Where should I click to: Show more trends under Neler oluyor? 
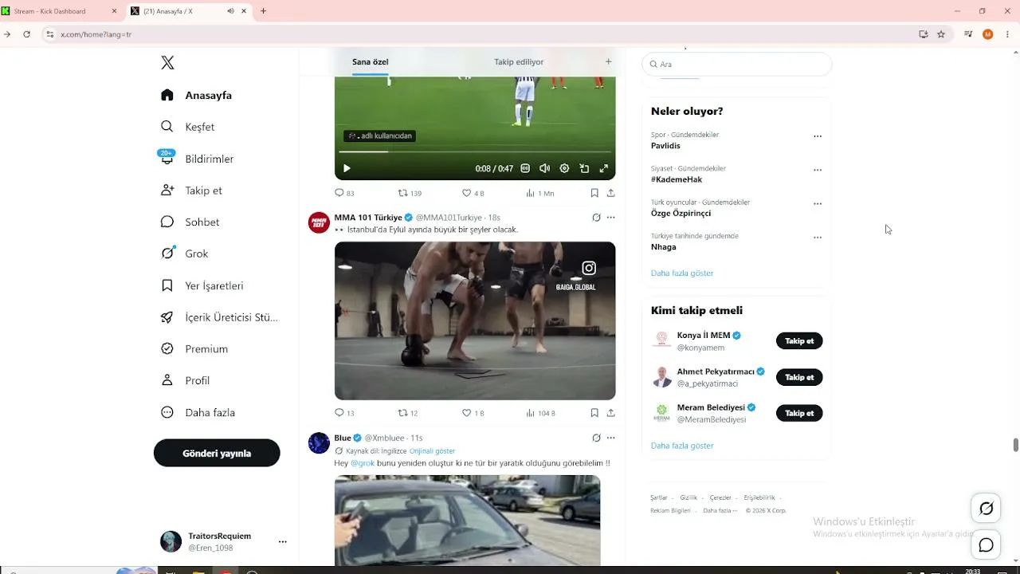[682, 273]
